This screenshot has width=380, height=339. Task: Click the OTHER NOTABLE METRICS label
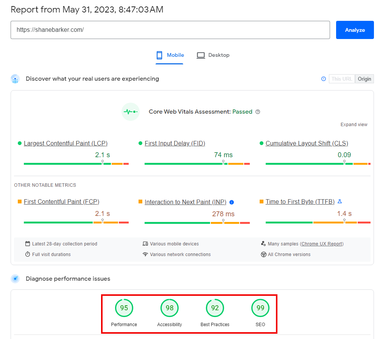(x=45, y=185)
